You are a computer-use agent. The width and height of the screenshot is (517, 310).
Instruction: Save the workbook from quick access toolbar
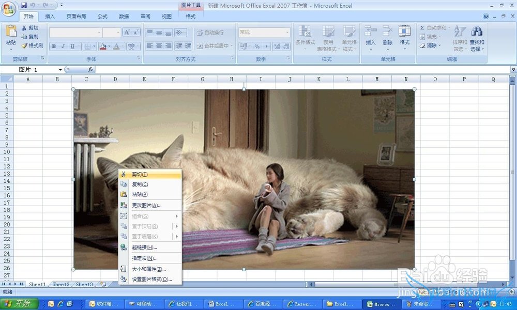coord(24,5)
